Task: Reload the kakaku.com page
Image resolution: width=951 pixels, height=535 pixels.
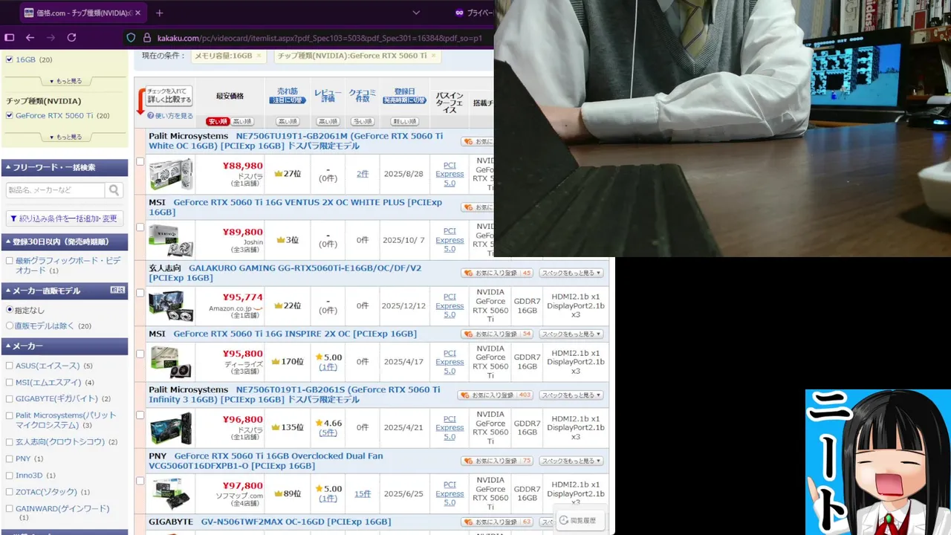Action: click(x=71, y=37)
